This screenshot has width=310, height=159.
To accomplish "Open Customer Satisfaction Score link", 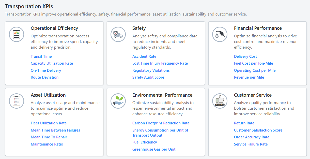I will (x=258, y=130).
